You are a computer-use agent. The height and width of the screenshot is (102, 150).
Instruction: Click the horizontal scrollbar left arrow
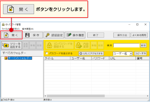coord(45,96)
